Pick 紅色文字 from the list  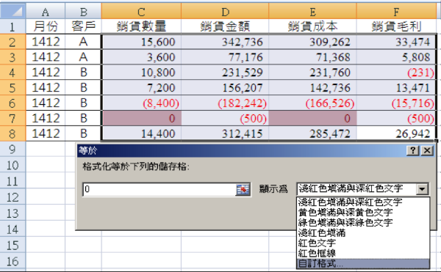tap(363, 243)
